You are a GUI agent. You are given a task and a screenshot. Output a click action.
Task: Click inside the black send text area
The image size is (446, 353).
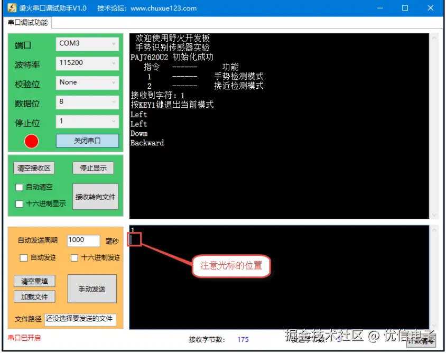pyautogui.click(x=279, y=277)
